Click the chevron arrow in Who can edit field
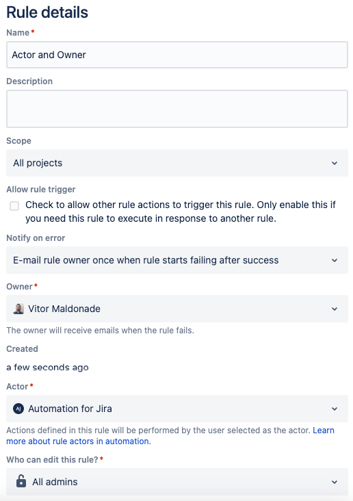 point(335,482)
